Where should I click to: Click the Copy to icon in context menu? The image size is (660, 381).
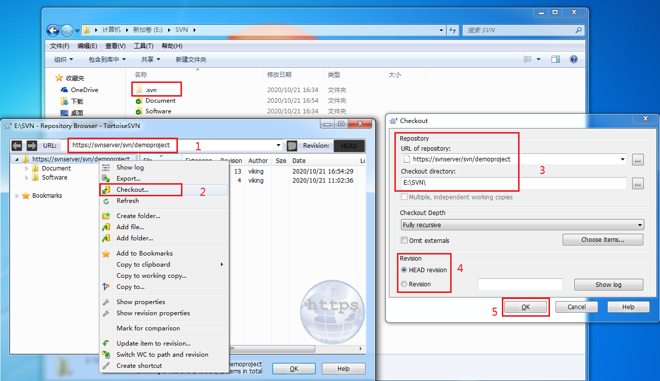pos(106,287)
